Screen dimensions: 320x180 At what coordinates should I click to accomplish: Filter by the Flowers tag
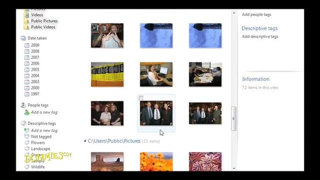click(x=38, y=142)
